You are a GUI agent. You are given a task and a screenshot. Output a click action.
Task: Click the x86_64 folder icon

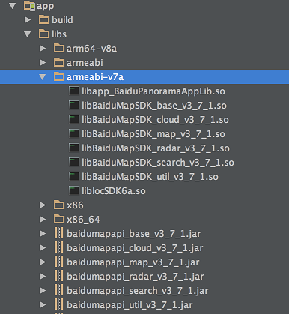point(59,220)
